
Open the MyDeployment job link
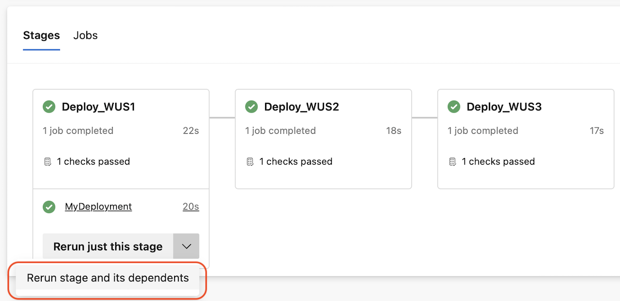pyautogui.click(x=98, y=207)
